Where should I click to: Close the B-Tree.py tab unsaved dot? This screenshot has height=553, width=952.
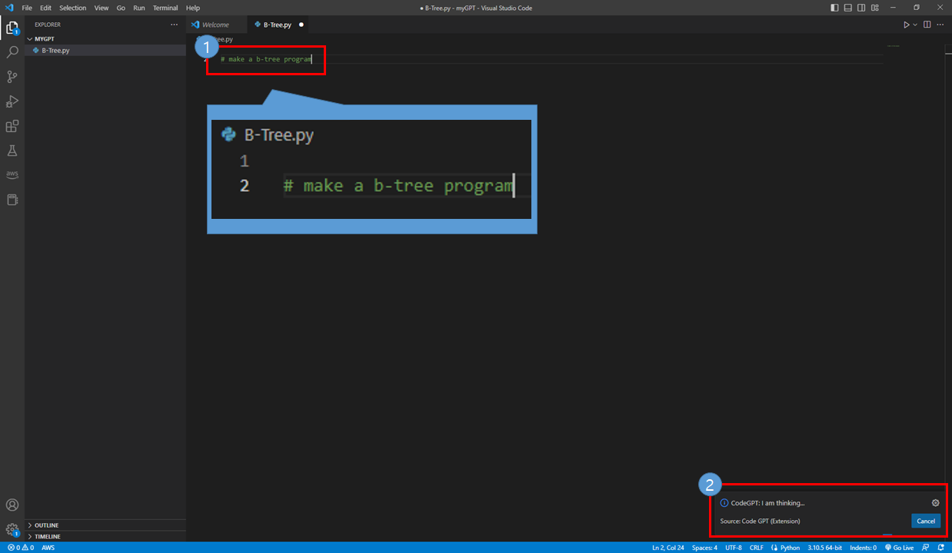[x=301, y=25]
